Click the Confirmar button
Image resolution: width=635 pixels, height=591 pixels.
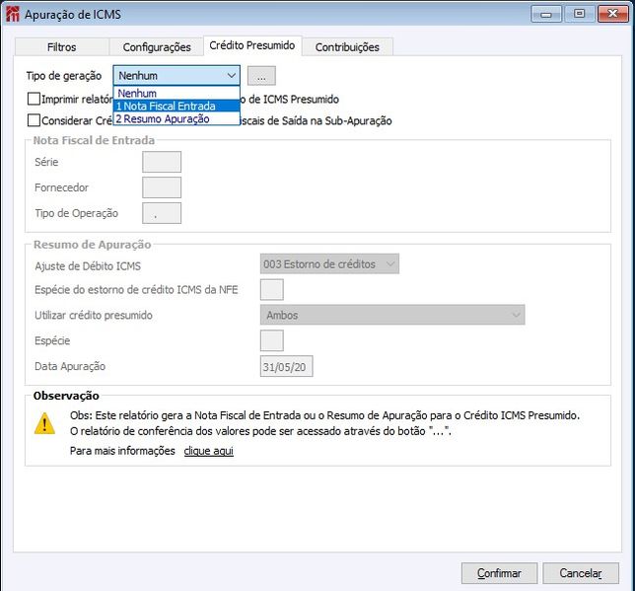499,573
